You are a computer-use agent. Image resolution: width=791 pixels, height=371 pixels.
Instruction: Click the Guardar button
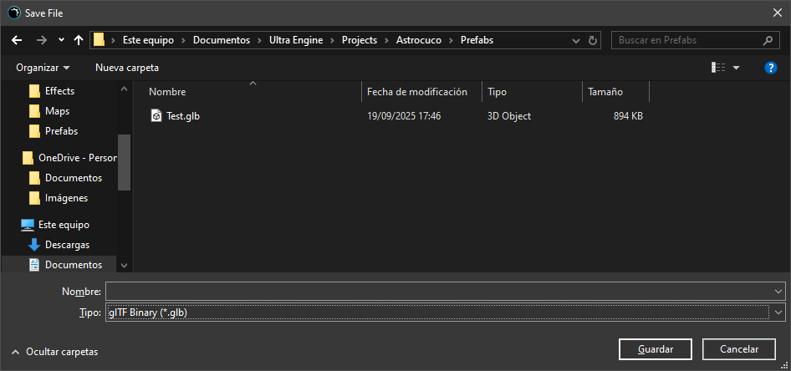coord(656,349)
